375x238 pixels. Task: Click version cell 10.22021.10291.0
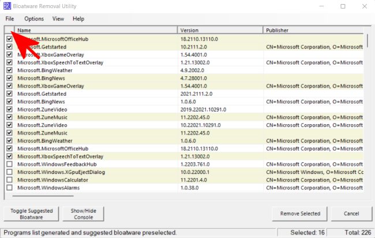(x=200, y=125)
